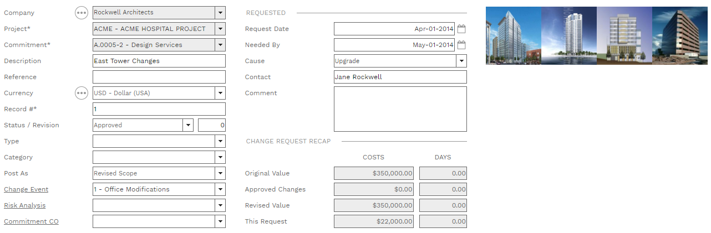The width and height of the screenshot is (711, 233).
Task: Open the Status dropdown showing Approved
Action: (188, 125)
